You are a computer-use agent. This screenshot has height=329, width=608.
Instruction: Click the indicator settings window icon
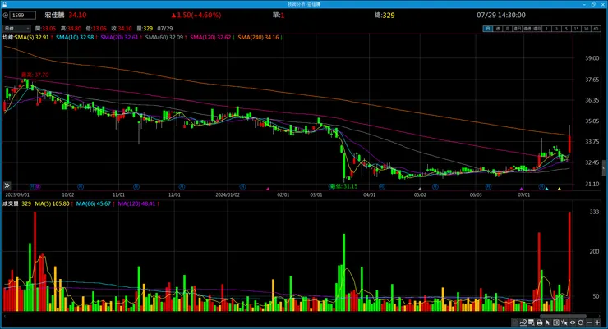pyautogui.click(x=532, y=322)
